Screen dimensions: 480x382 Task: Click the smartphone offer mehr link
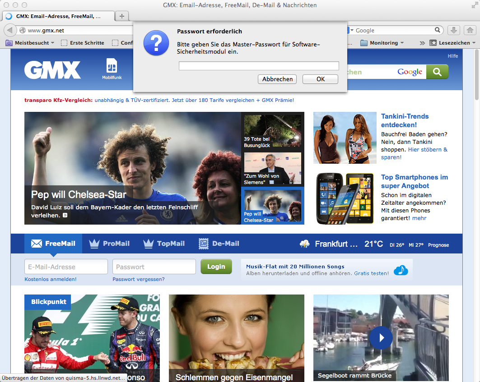(419, 218)
